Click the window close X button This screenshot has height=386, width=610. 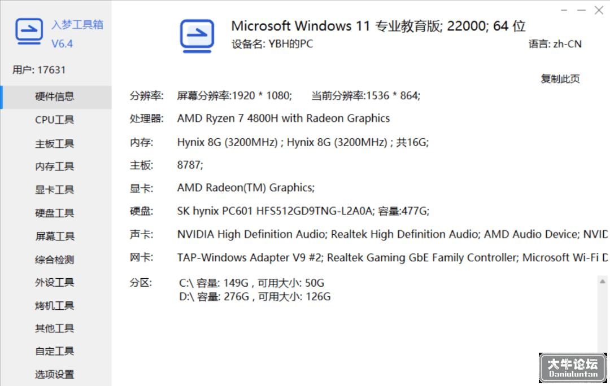(599, 10)
